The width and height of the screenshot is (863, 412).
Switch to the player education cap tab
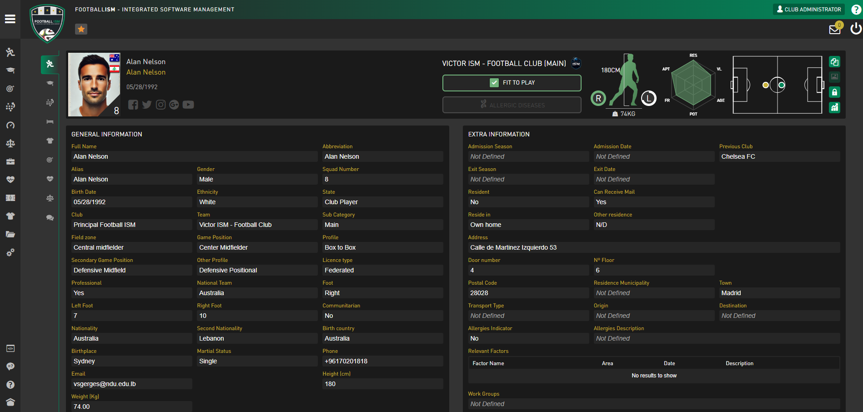pos(50,83)
